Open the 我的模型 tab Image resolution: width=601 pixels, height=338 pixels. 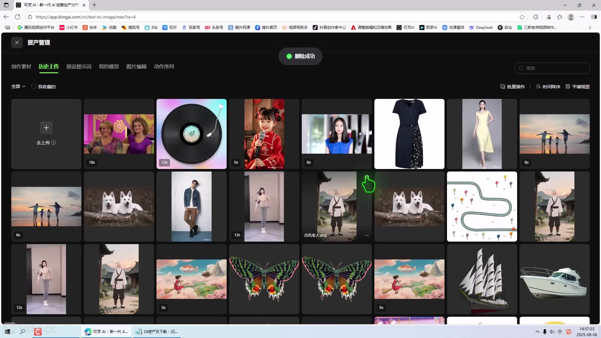[109, 66]
